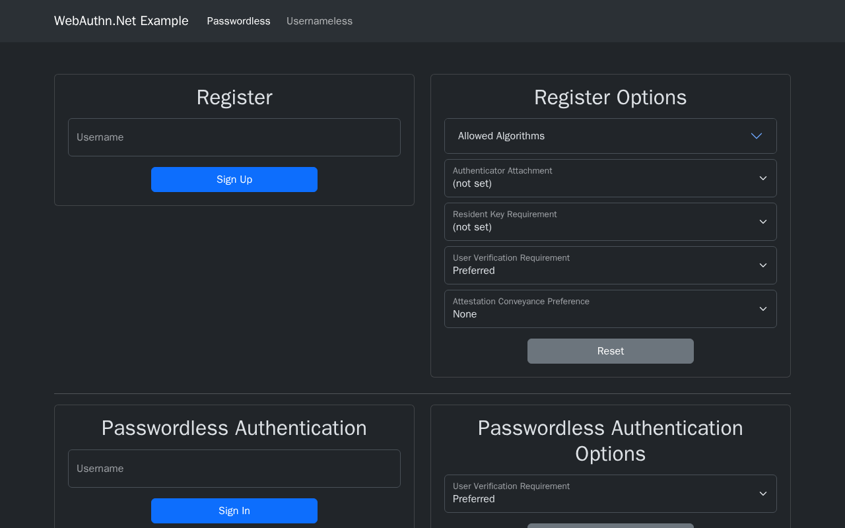Open the Resident Key Requirement select

point(594,222)
